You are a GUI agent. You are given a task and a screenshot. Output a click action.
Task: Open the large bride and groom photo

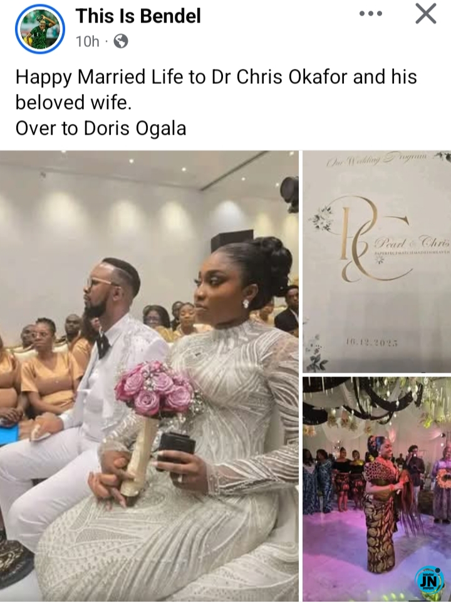[x=149, y=376]
